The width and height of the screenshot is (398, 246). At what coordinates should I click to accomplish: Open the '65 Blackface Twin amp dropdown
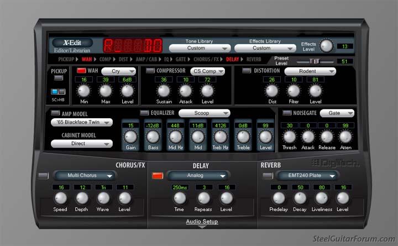coord(82,122)
